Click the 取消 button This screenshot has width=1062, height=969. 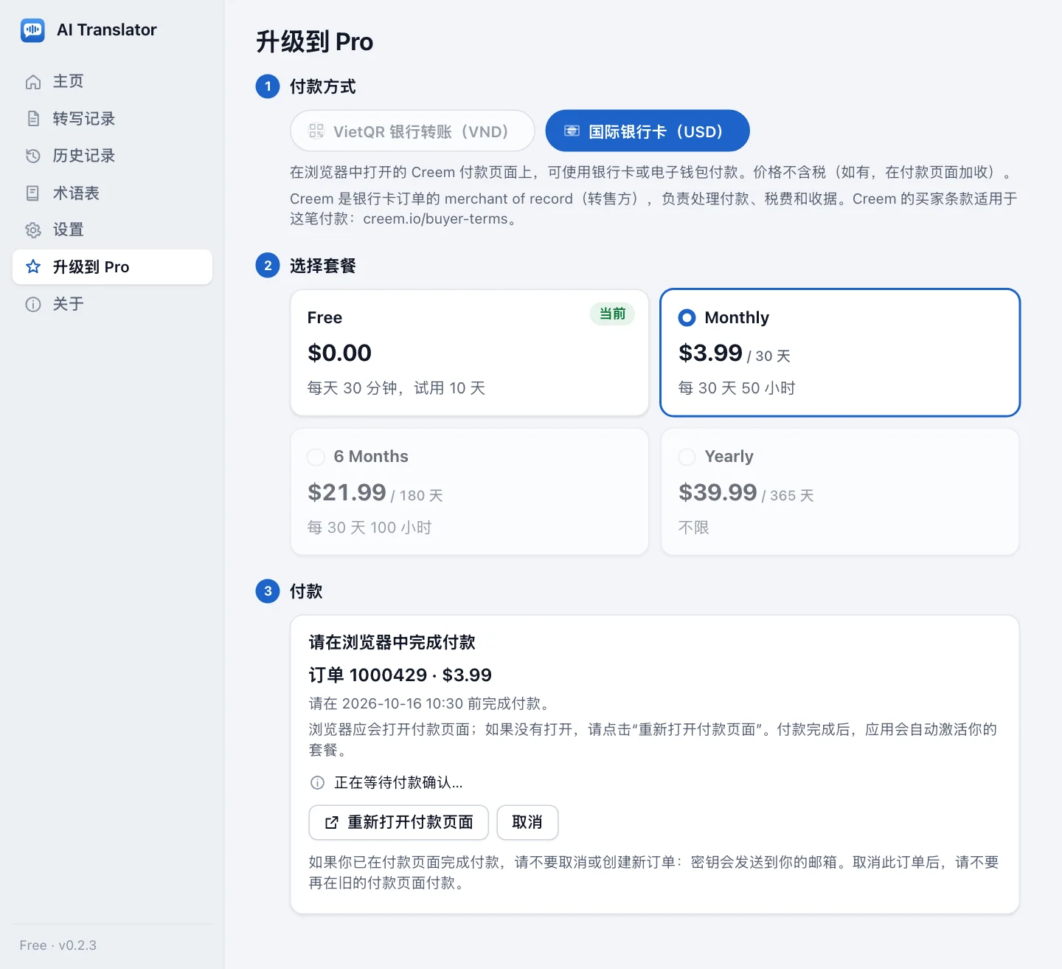[x=527, y=822]
